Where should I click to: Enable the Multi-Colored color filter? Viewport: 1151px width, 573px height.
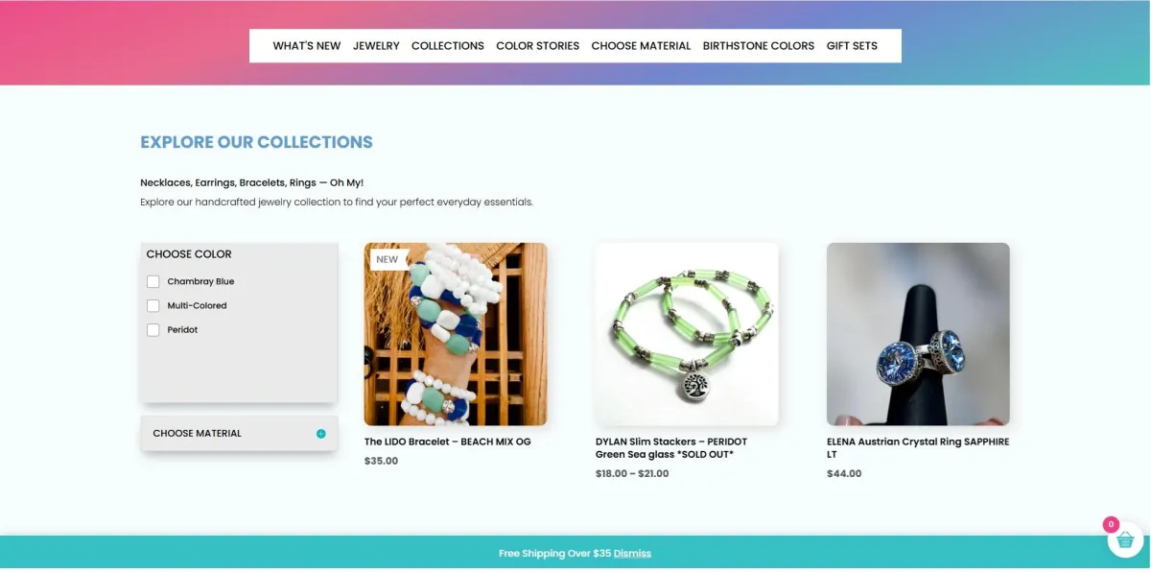[153, 305]
